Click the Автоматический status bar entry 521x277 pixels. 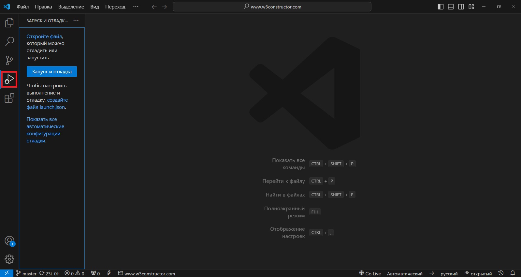tap(405, 273)
